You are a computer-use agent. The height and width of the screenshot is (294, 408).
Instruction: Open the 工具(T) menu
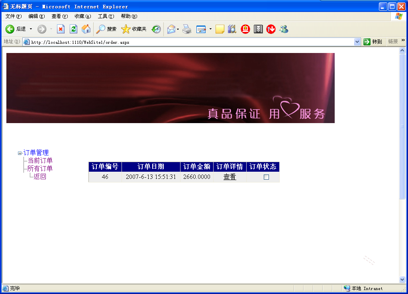pos(106,16)
